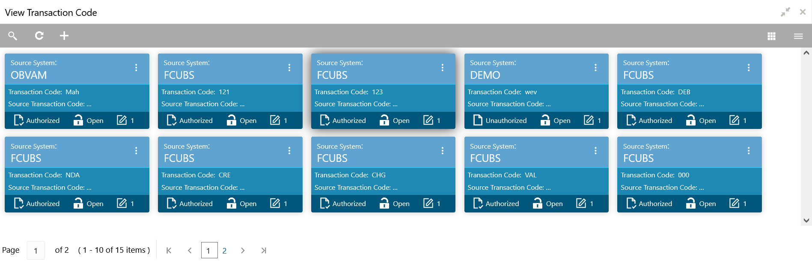Click edit count icon on Mah card
812x272 pixels.
[122, 120]
